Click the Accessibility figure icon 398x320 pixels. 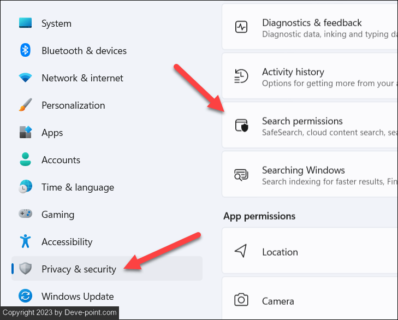pos(26,242)
